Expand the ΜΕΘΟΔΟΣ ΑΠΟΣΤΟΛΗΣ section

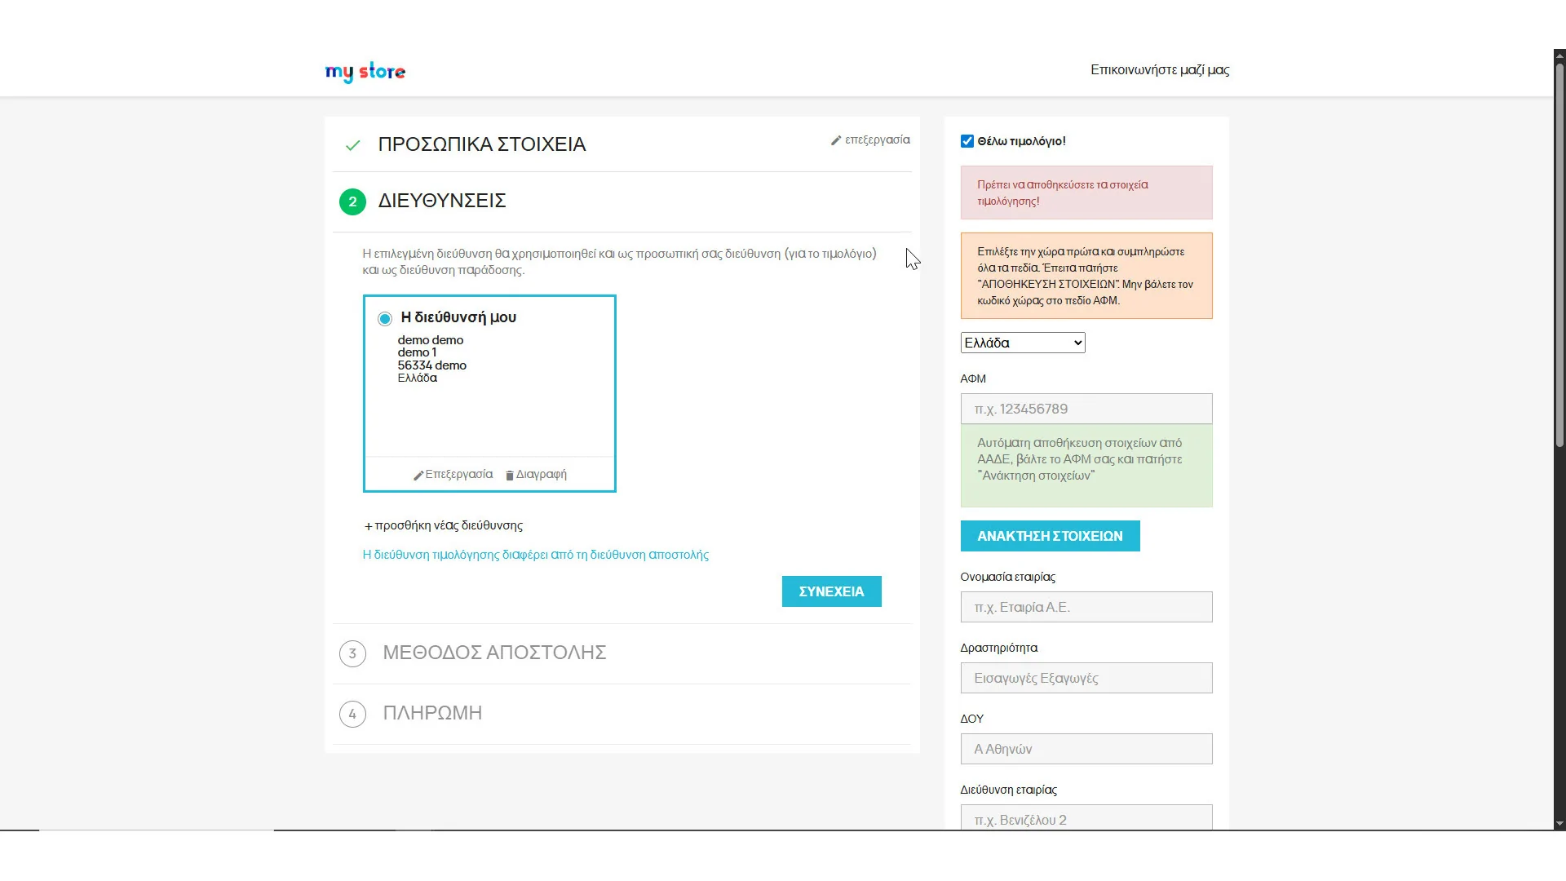494,653
